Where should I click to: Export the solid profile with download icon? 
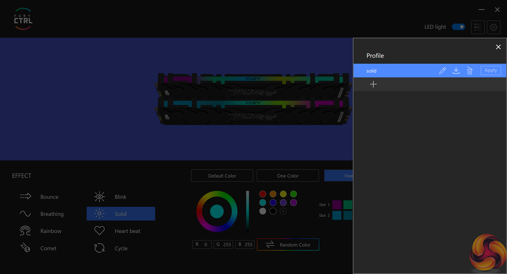point(456,70)
